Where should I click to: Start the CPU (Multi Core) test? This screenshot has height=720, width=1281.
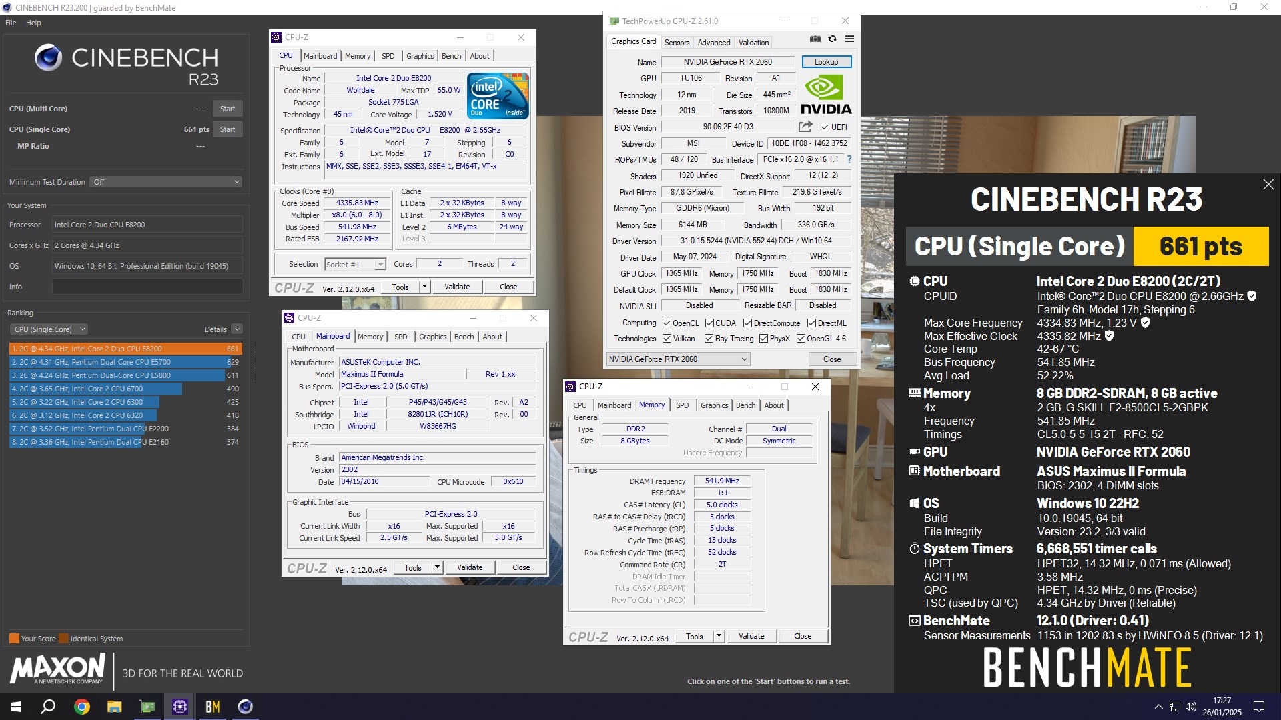click(x=228, y=109)
